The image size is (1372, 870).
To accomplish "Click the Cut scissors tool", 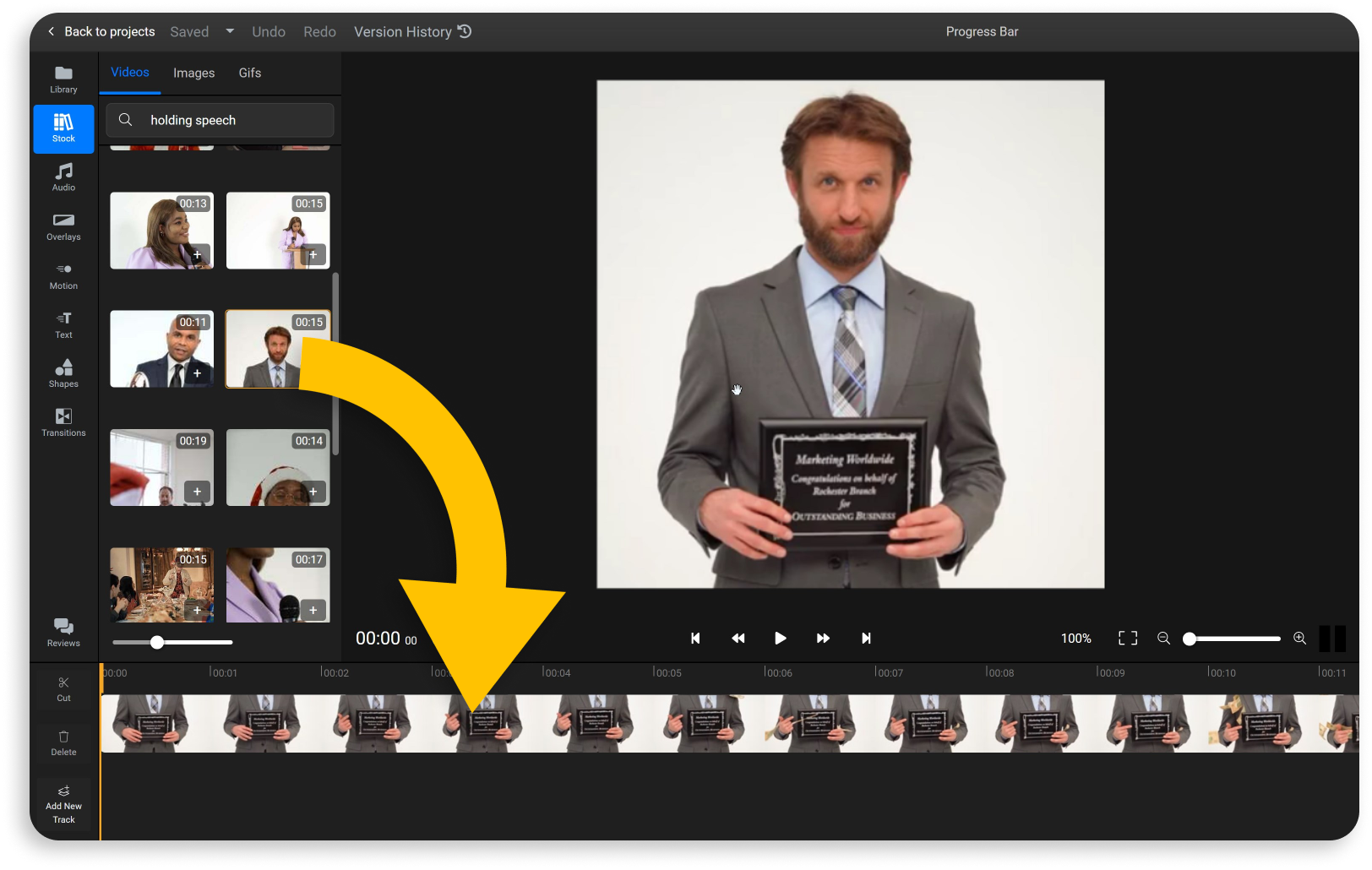I will [63, 688].
